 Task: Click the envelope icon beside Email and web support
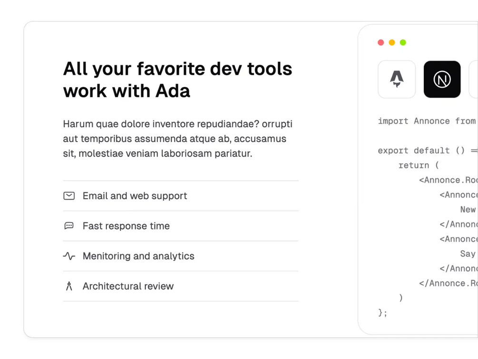click(x=69, y=196)
